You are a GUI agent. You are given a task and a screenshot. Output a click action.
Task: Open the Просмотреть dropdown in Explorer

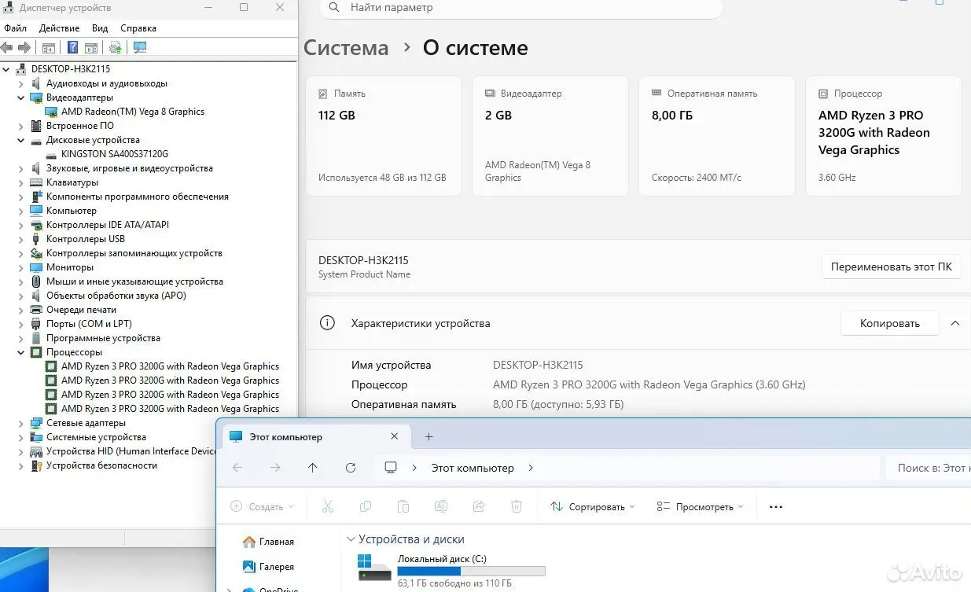[700, 507]
